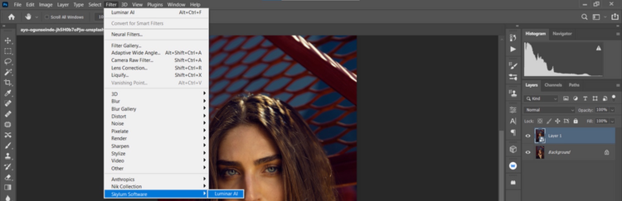622x201 pixels.
Task: Click the Background layer lock icon
Action: pyautogui.click(x=607, y=152)
